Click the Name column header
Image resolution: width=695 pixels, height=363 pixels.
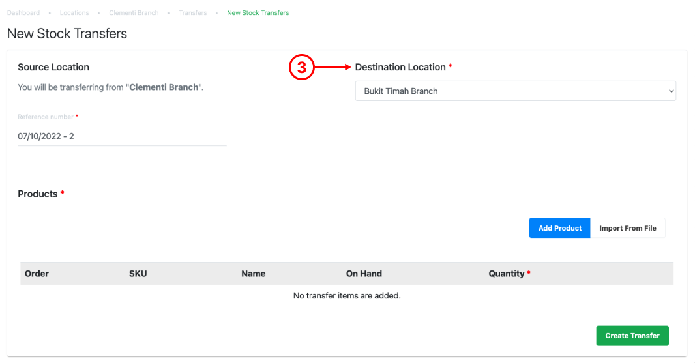coord(254,274)
